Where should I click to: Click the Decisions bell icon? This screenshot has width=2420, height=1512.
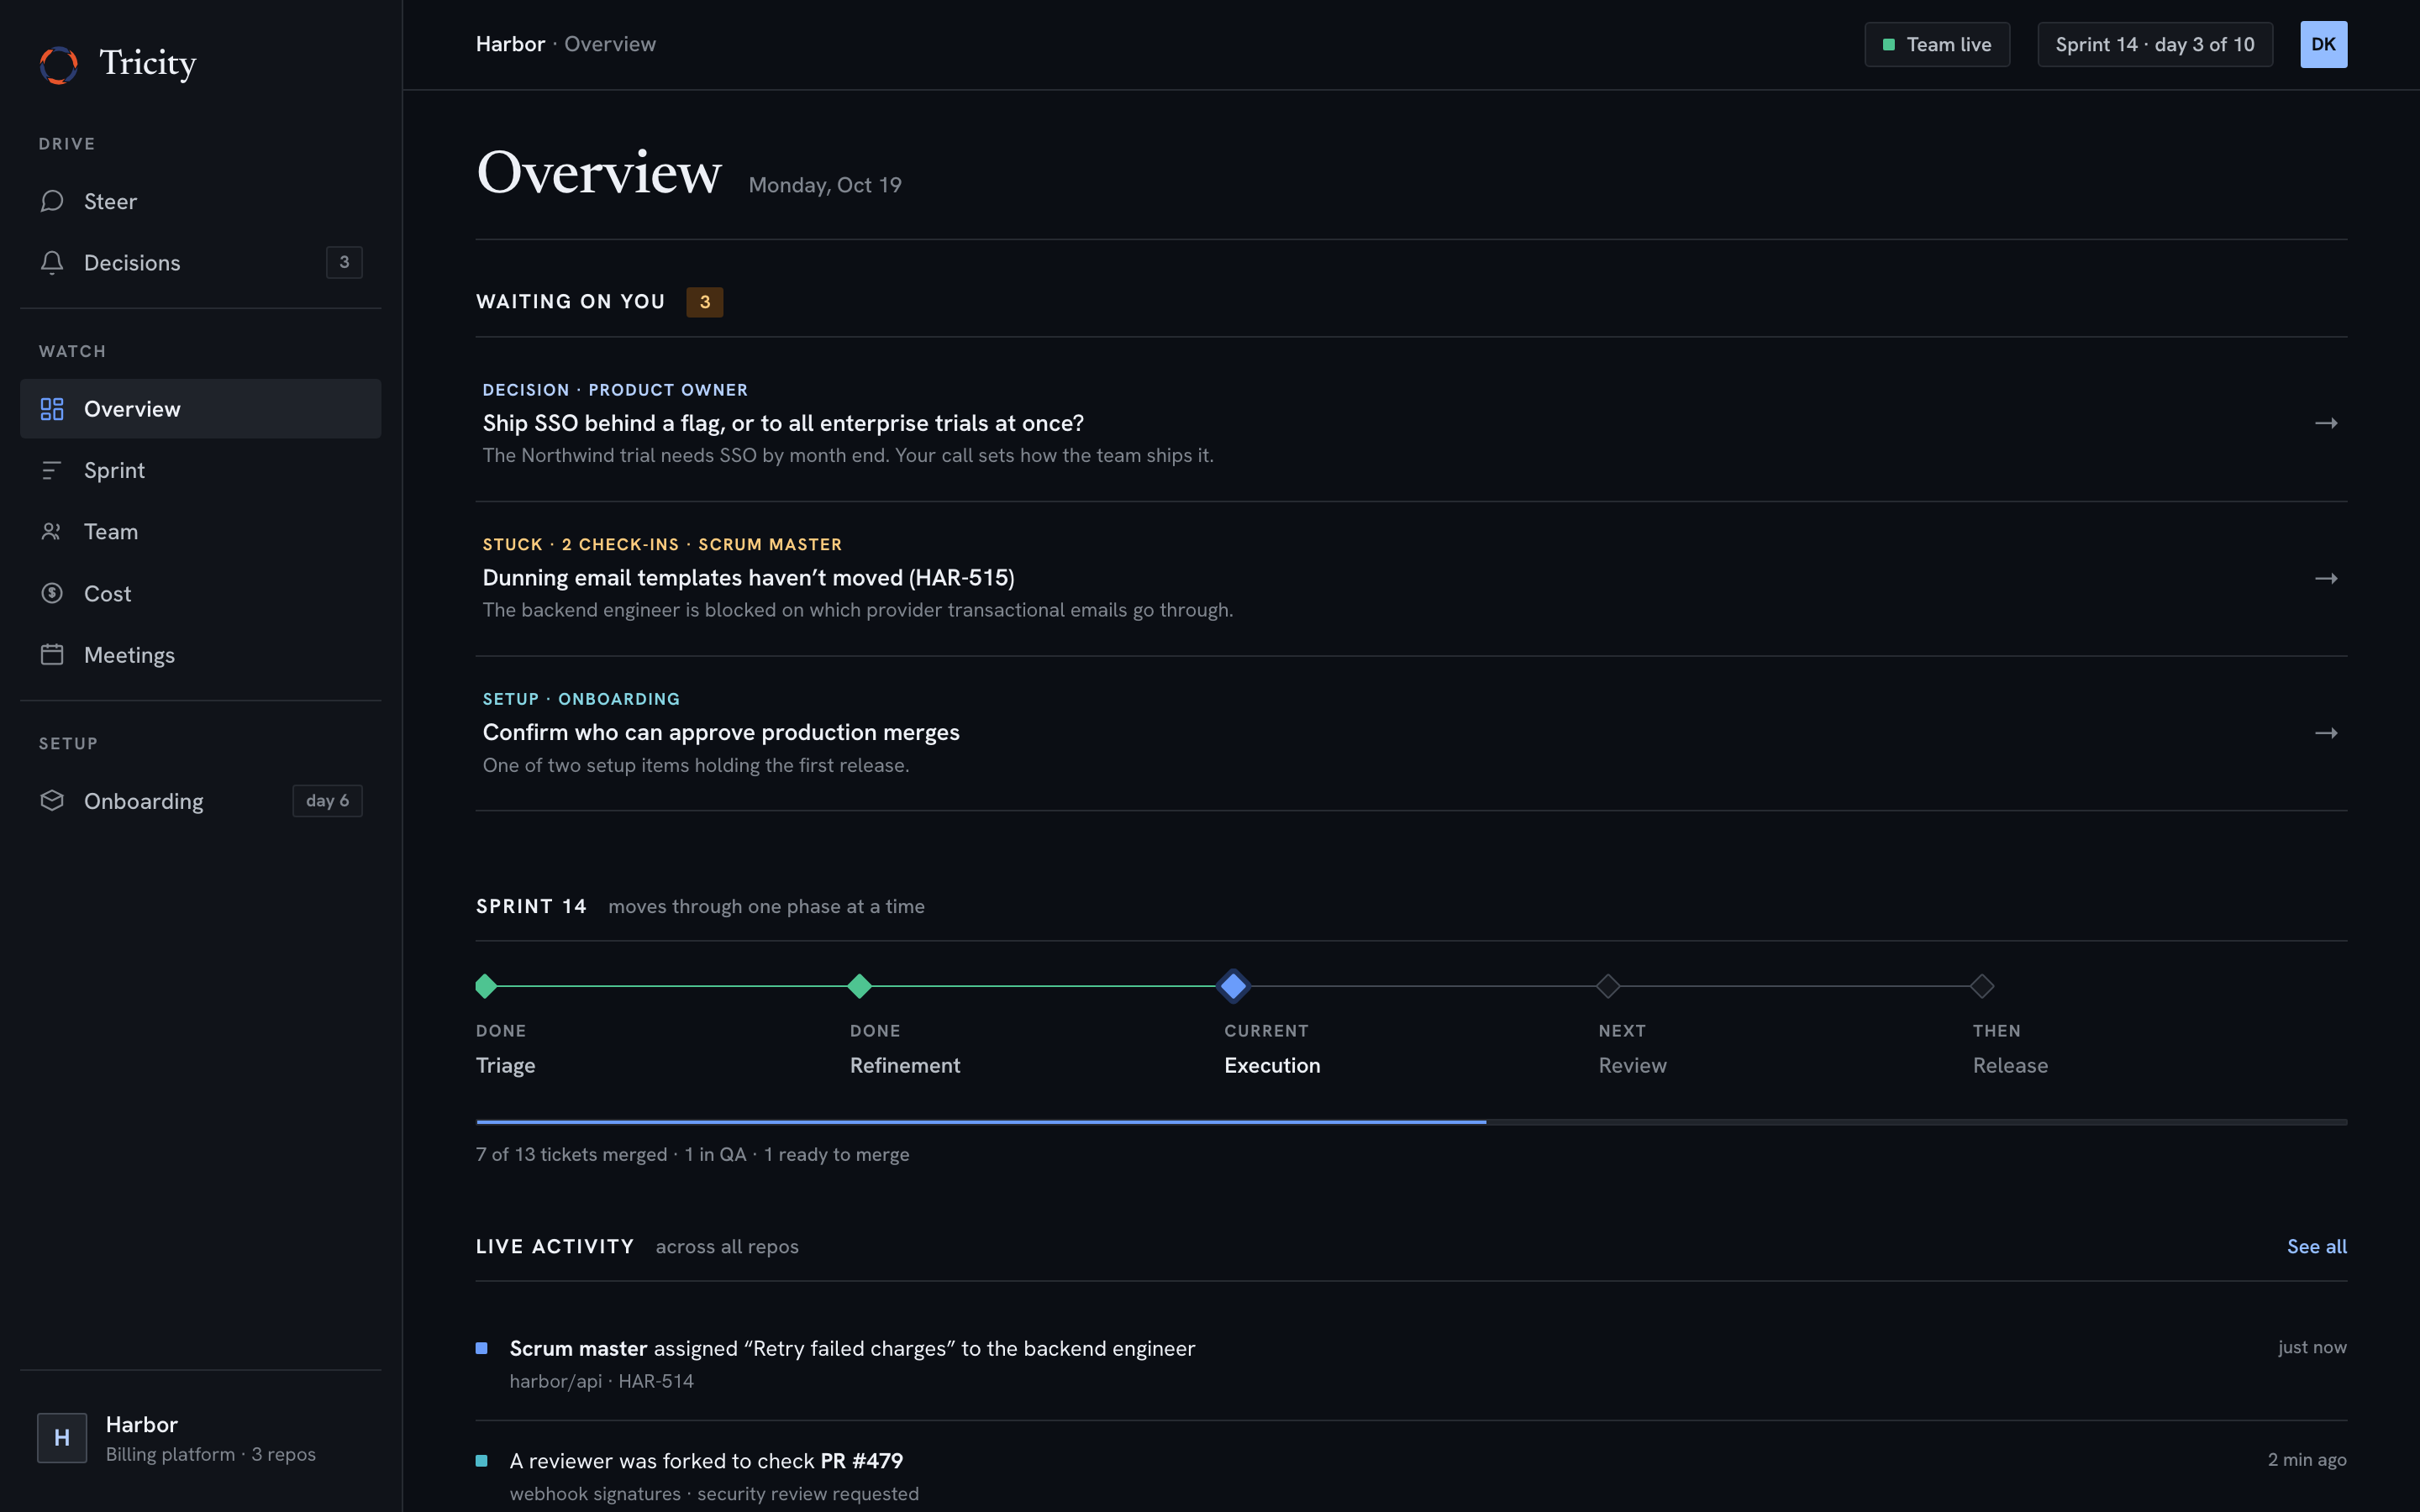click(x=52, y=262)
